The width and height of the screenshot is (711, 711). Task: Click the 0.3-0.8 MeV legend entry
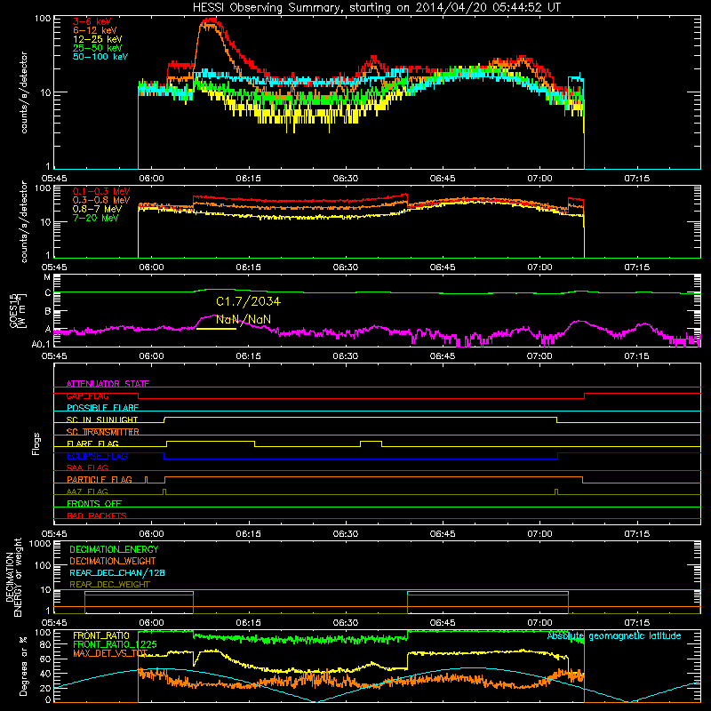(101, 200)
